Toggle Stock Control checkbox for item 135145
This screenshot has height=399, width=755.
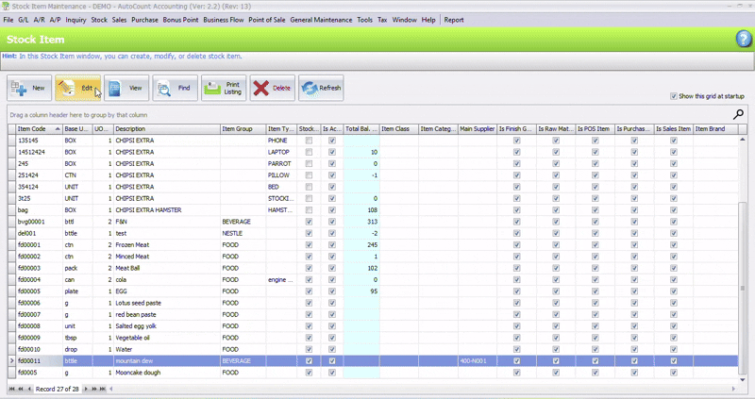point(309,141)
